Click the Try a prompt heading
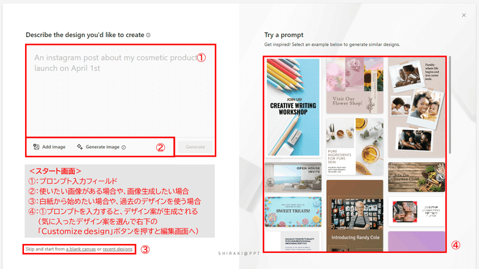Image resolution: width=479 pixels, height=269 pixels. click(284, 35)
